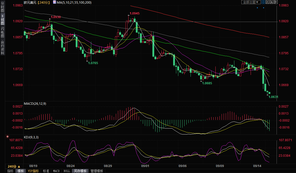
Task: Click the 1.0631 low price label
Action: coord(273,97)
